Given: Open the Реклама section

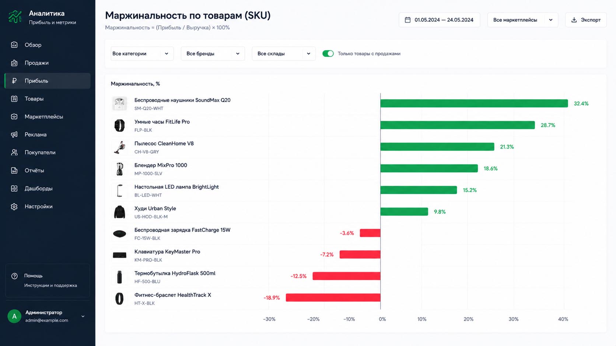Looking at the screenshot, I should pos(48,135).
